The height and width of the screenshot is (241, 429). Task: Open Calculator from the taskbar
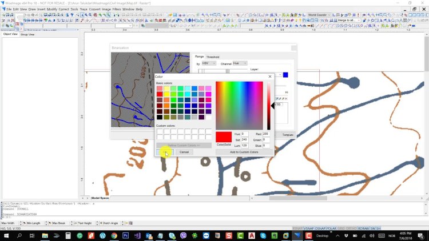pyautogui.click(x=68, y=235)
